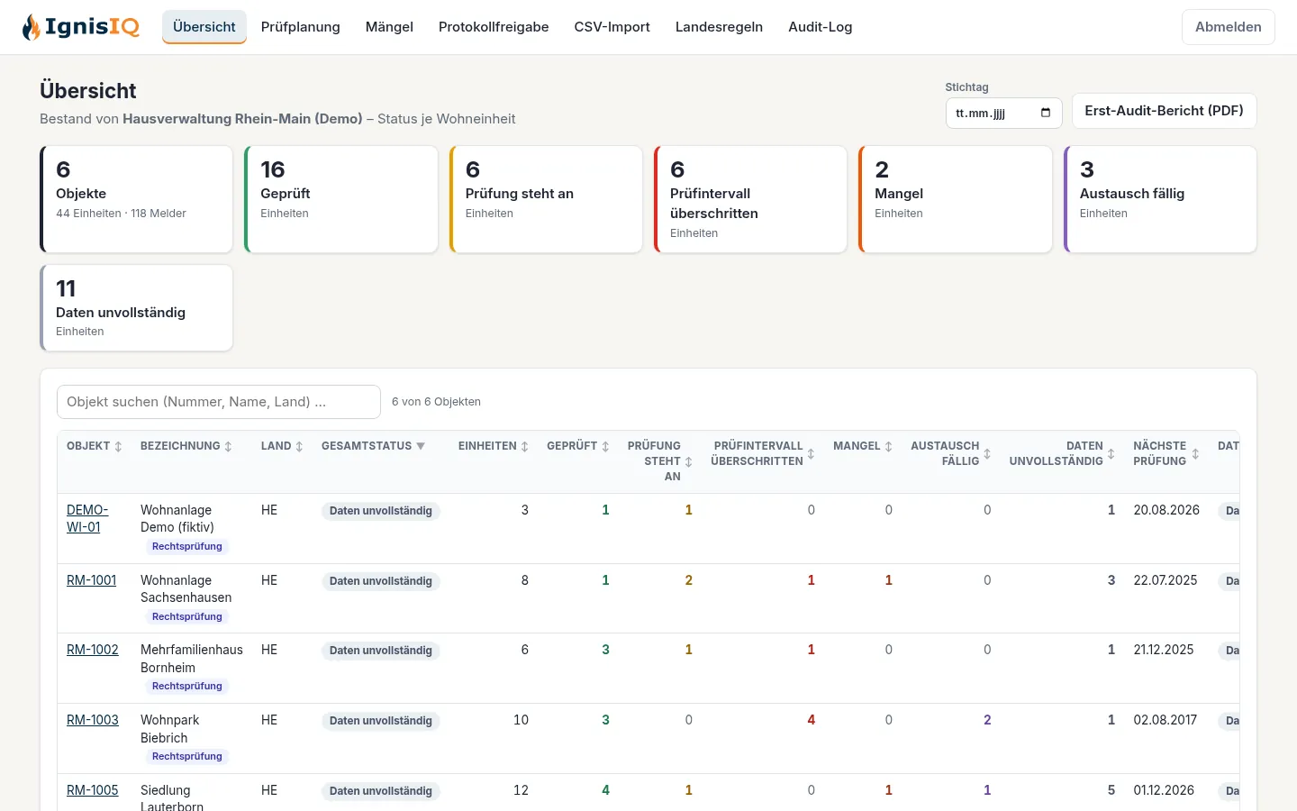
Task: Select the Objekte summary card
Action: pyautogui.click(x=137, y=199)
